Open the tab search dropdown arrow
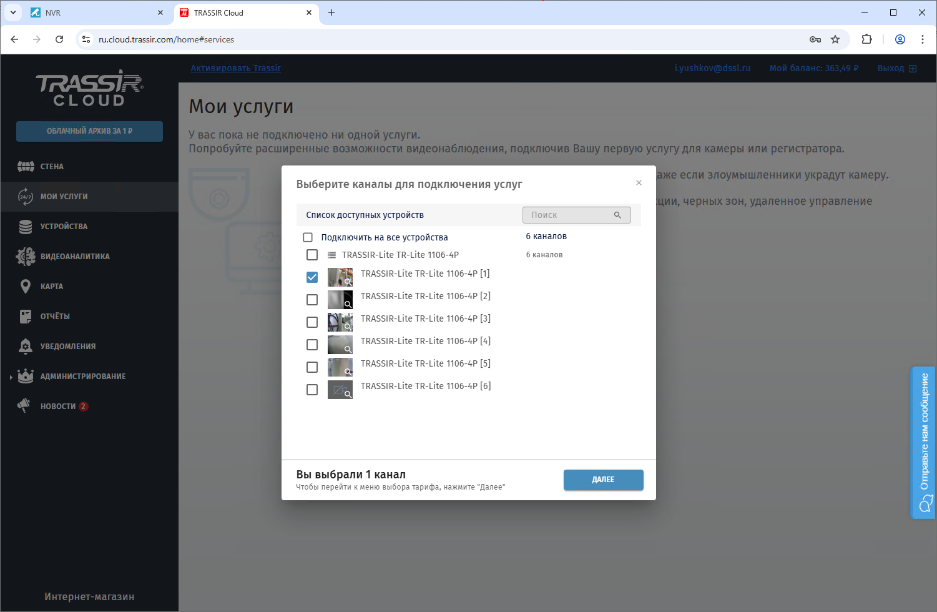 click(13, 12)
